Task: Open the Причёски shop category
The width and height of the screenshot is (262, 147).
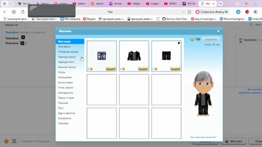Action: (x=64, y=47)
